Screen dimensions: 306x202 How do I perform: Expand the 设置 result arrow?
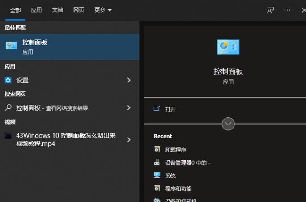(x=129, y=80)
